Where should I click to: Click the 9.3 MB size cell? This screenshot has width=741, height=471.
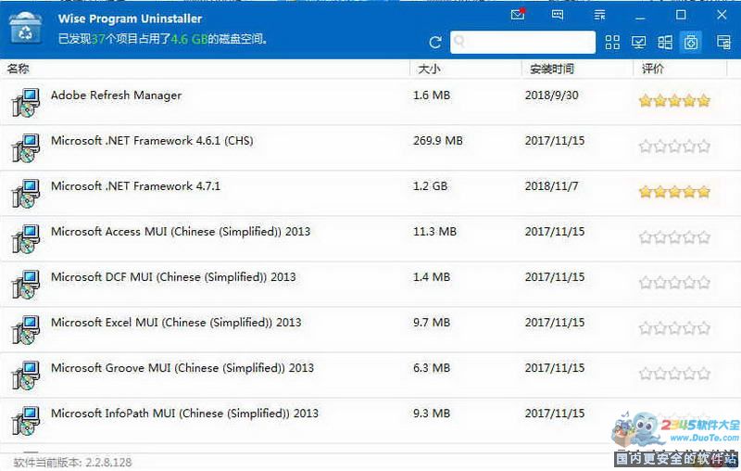coord(432,413)
